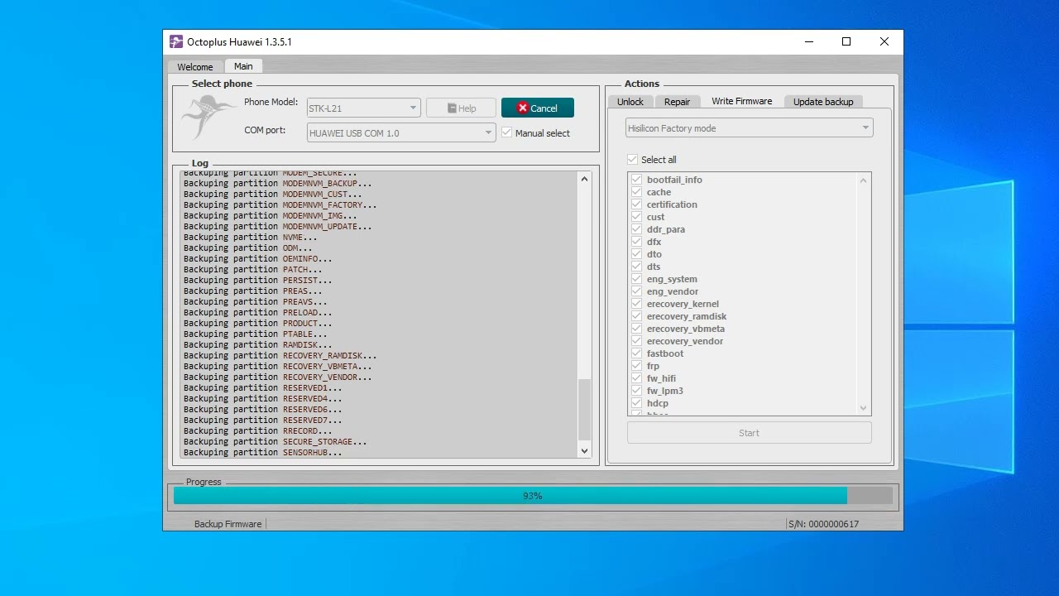Click log line 'Backuping partition RECOVERY_RAMDISK...'
The width and height of the screenshot is (1059, 596).
pos(280,356)
